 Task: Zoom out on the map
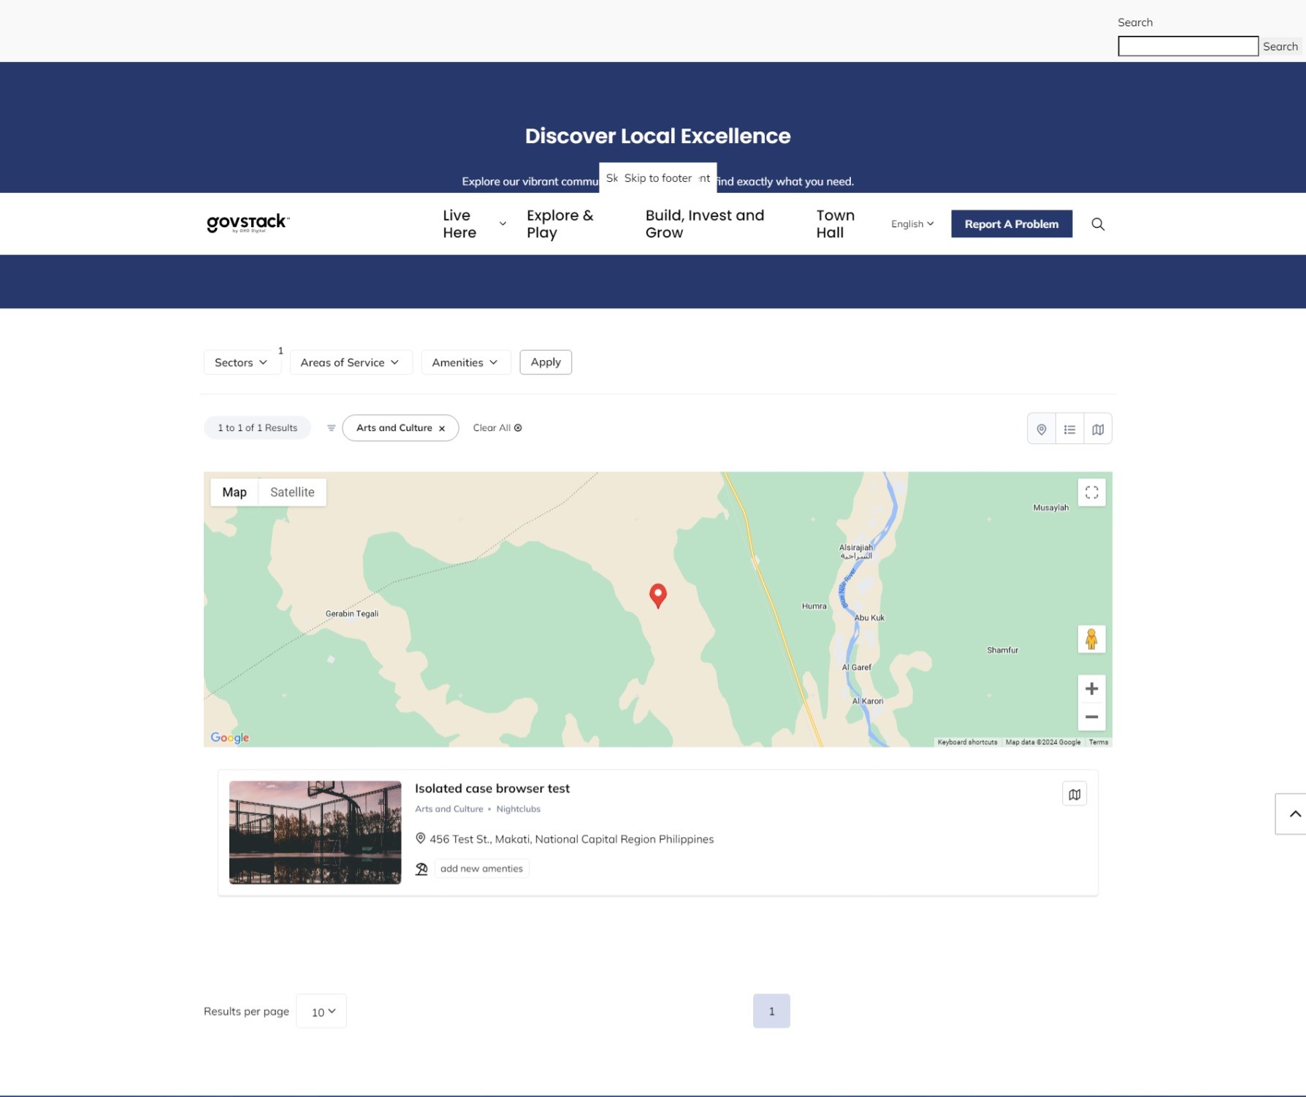pyautogui.click(x=1091, y=717)
